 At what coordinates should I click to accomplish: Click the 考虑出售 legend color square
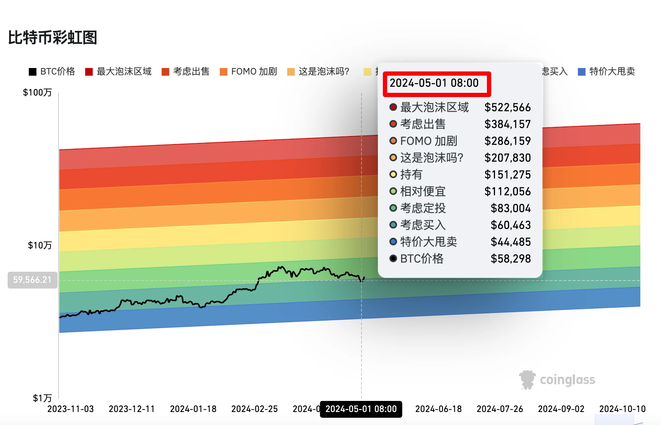tap(165, 72)
